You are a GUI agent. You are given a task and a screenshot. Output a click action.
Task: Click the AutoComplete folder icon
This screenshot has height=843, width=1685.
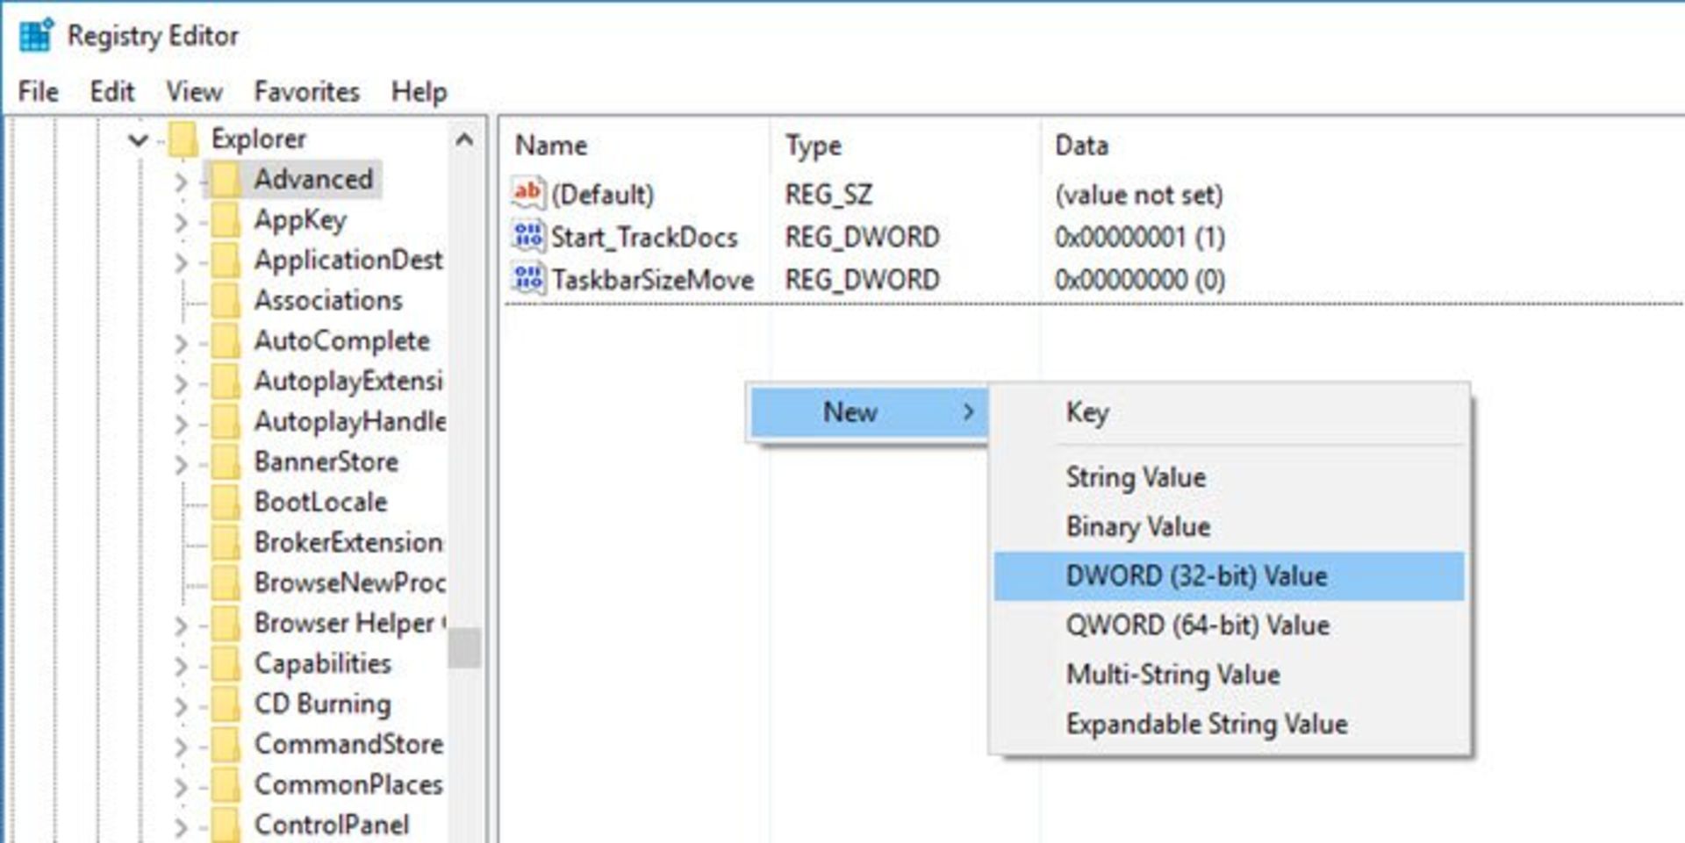click(x=226, y=340)
